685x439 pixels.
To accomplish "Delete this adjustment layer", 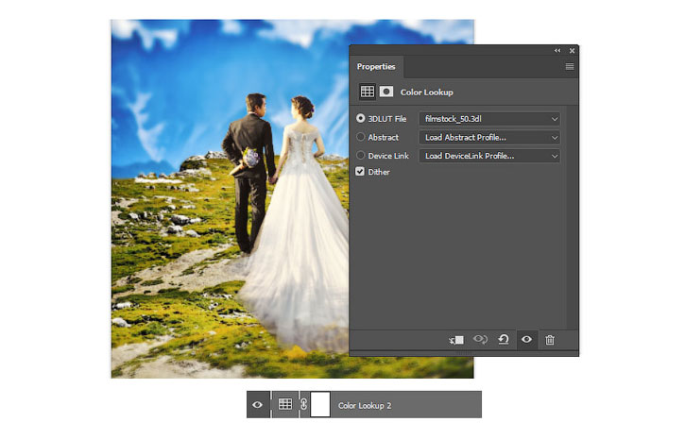I will 550,340.
